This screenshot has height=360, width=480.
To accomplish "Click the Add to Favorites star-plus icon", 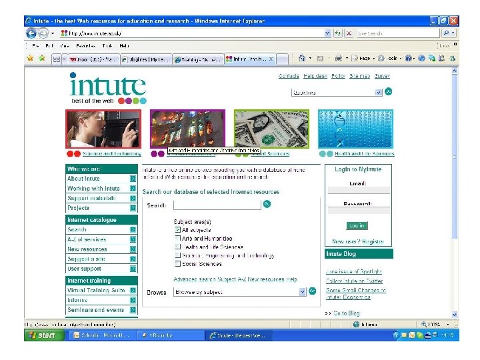I will [x=41, y=58].
